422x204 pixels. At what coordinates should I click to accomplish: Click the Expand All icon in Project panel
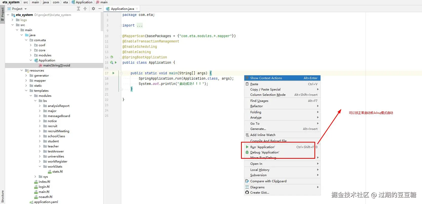(78, 9)
